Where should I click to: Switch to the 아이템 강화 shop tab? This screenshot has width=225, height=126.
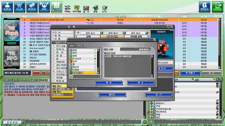tap(136, 36)
